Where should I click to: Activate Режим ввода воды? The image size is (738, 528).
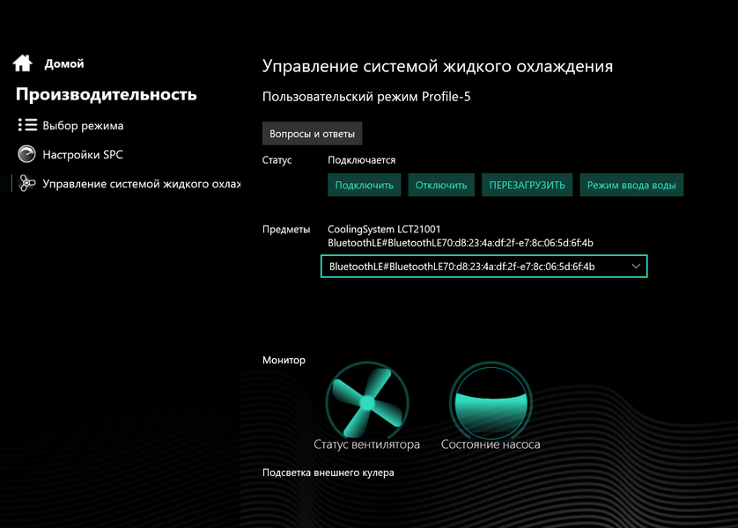(631, 185)
